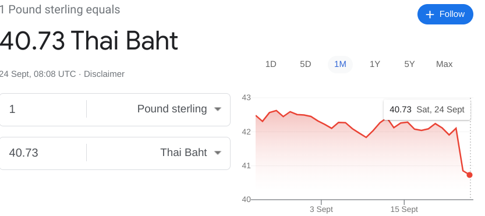Switch chart to 5D range

(x=305, y=65)
